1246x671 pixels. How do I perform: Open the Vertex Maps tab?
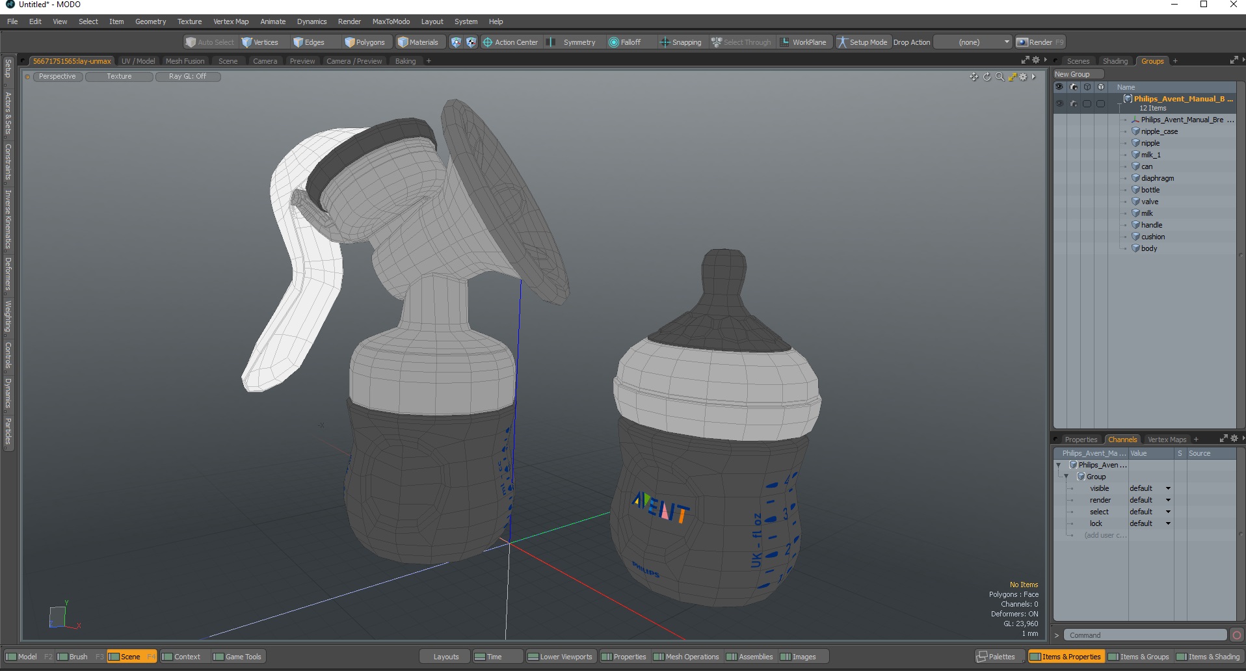coord(1167,440)
